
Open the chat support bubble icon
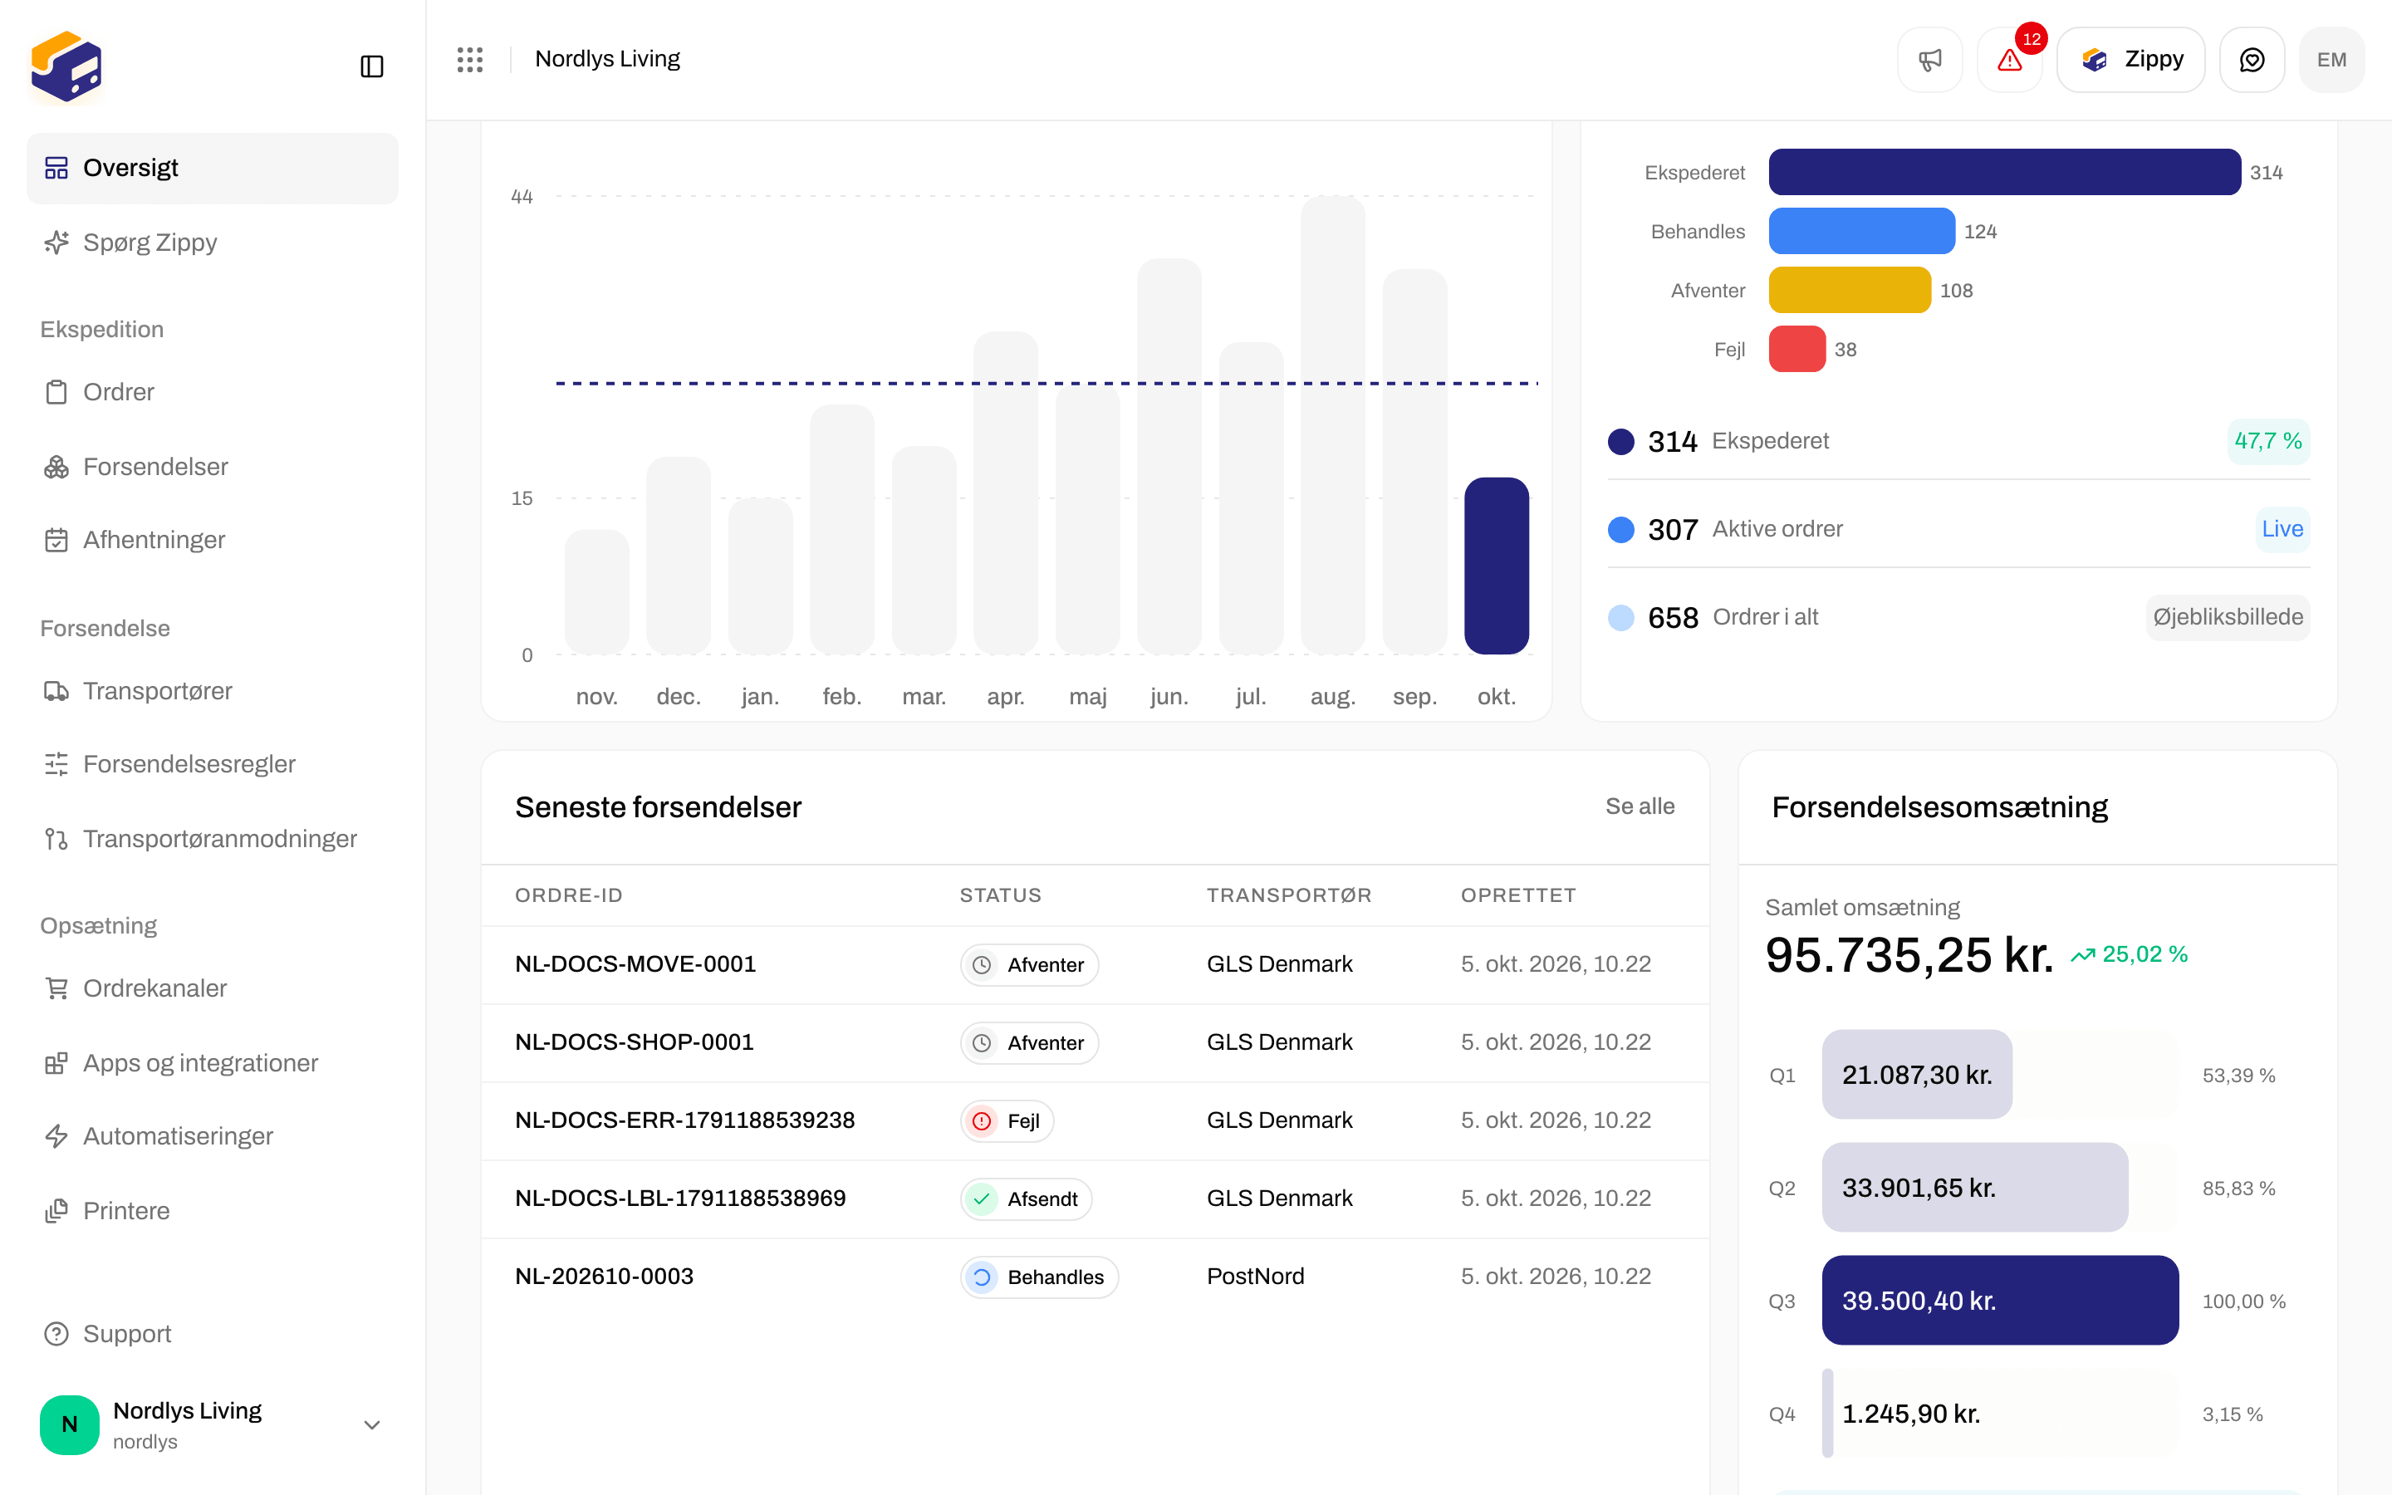click(x=2252, y=59)
